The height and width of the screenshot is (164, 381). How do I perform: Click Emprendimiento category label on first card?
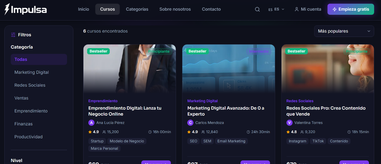click(103, 101)
